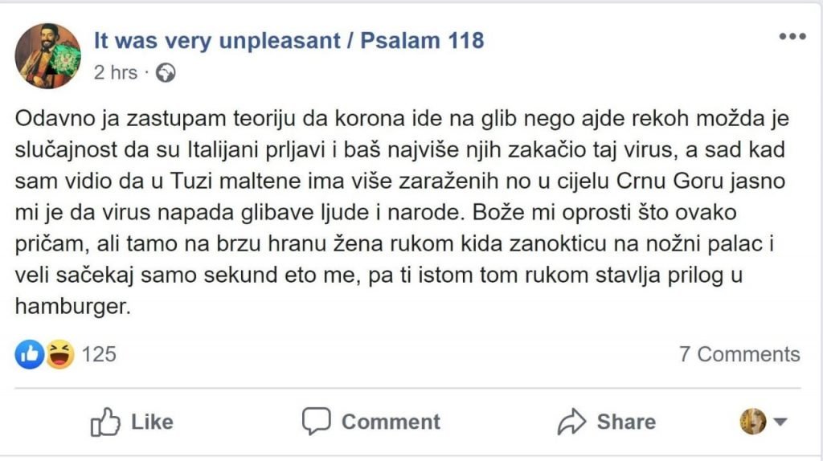Click the globe public privacy icon
This screenshot has width=823, height=461.
(x=166, y=72)
